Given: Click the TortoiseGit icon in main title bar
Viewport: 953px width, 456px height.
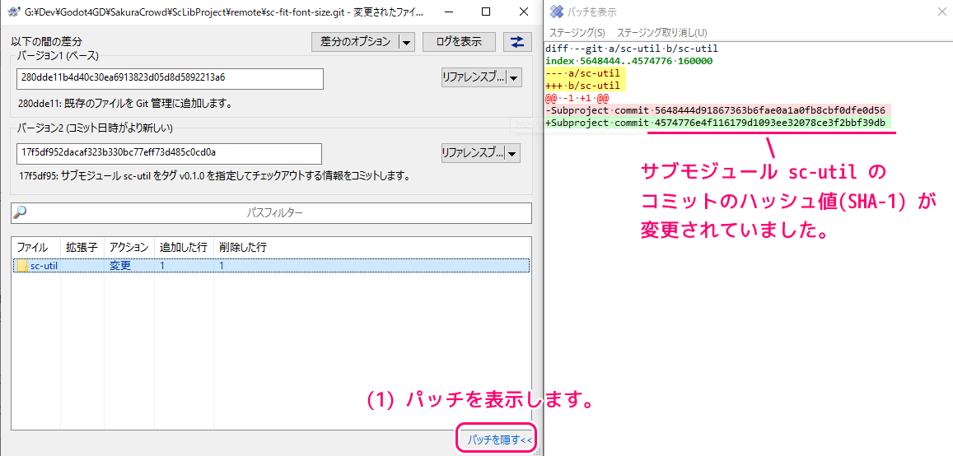Looking at the screenshot, I should tap(13, 12).
